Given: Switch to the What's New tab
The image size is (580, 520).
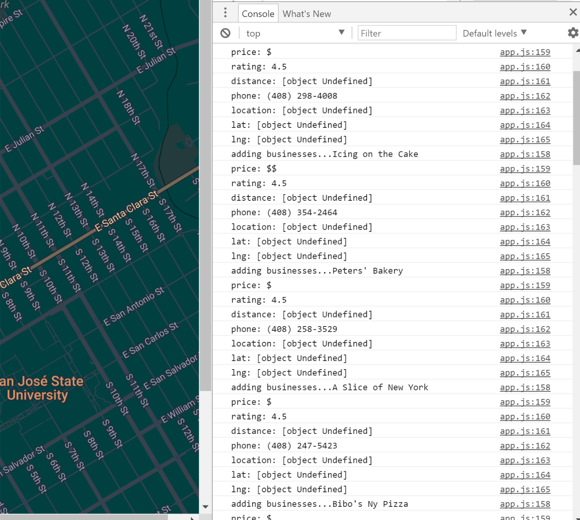Looking at the screenshot, I should pos(306,14).
